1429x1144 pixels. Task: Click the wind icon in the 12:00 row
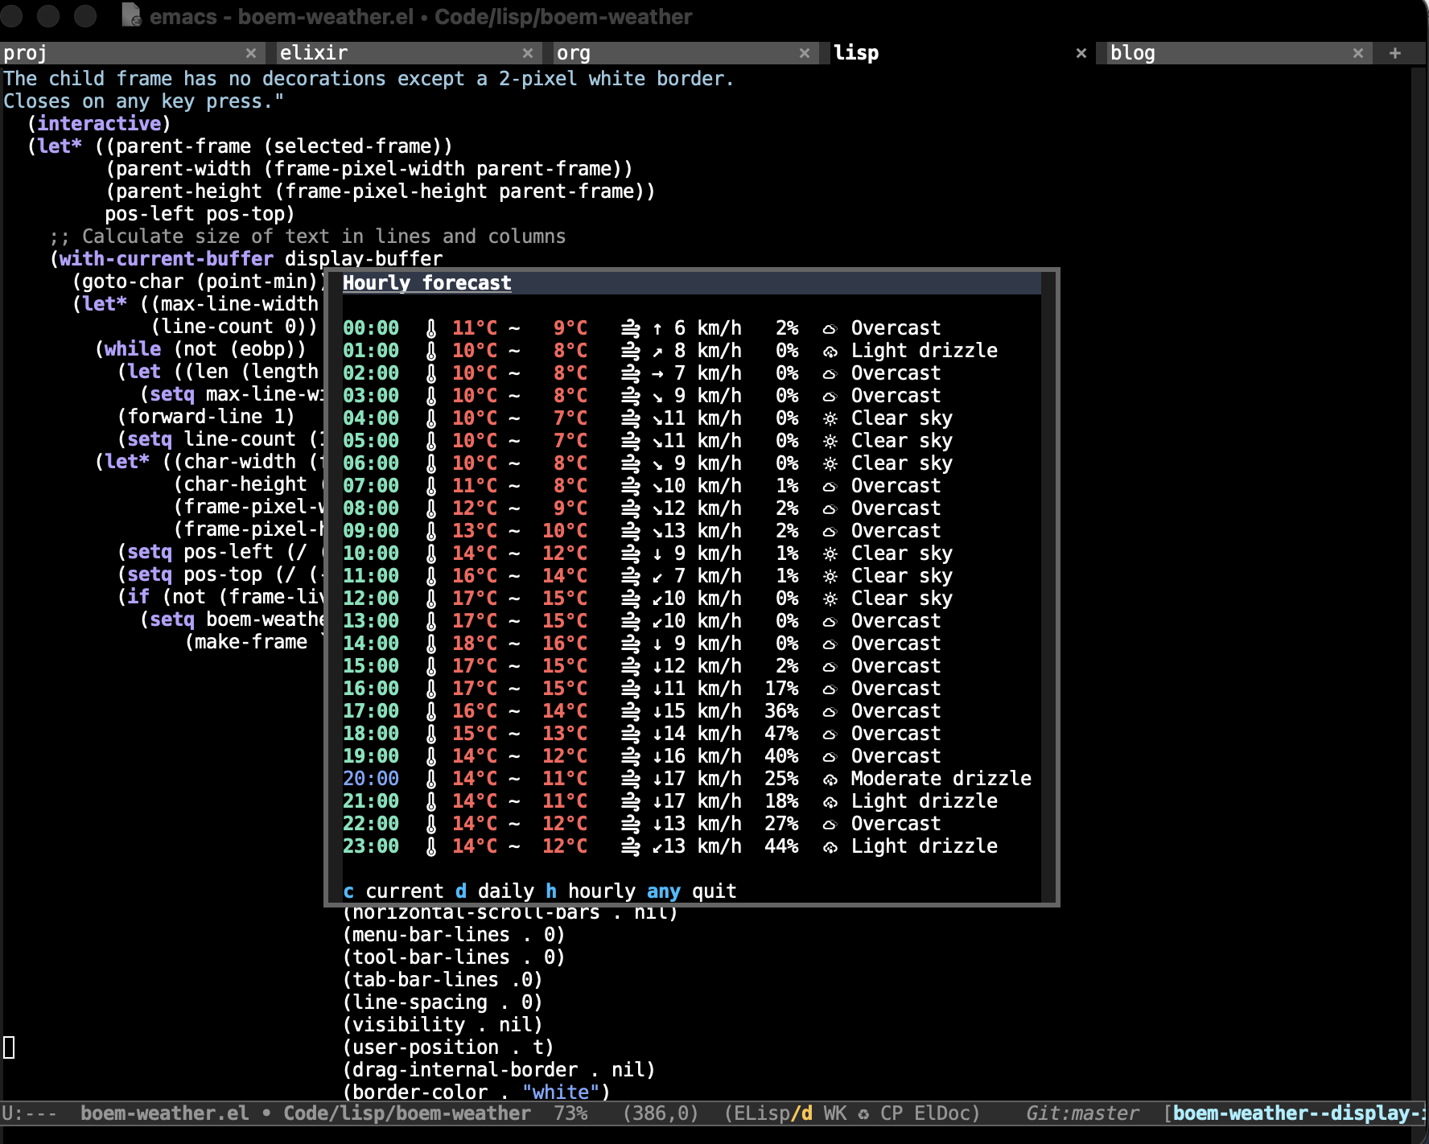631,599
